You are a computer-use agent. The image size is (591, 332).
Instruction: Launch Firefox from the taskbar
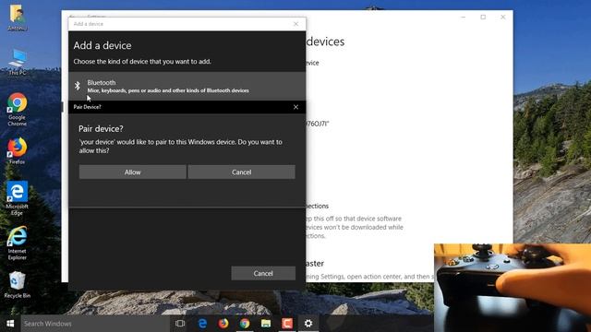(223, 324)
